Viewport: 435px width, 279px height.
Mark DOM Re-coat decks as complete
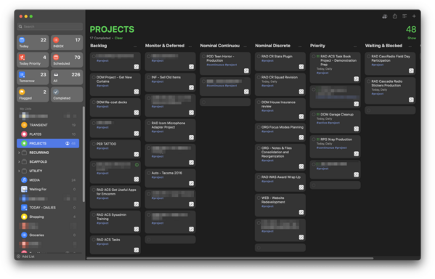click(94, 102)
